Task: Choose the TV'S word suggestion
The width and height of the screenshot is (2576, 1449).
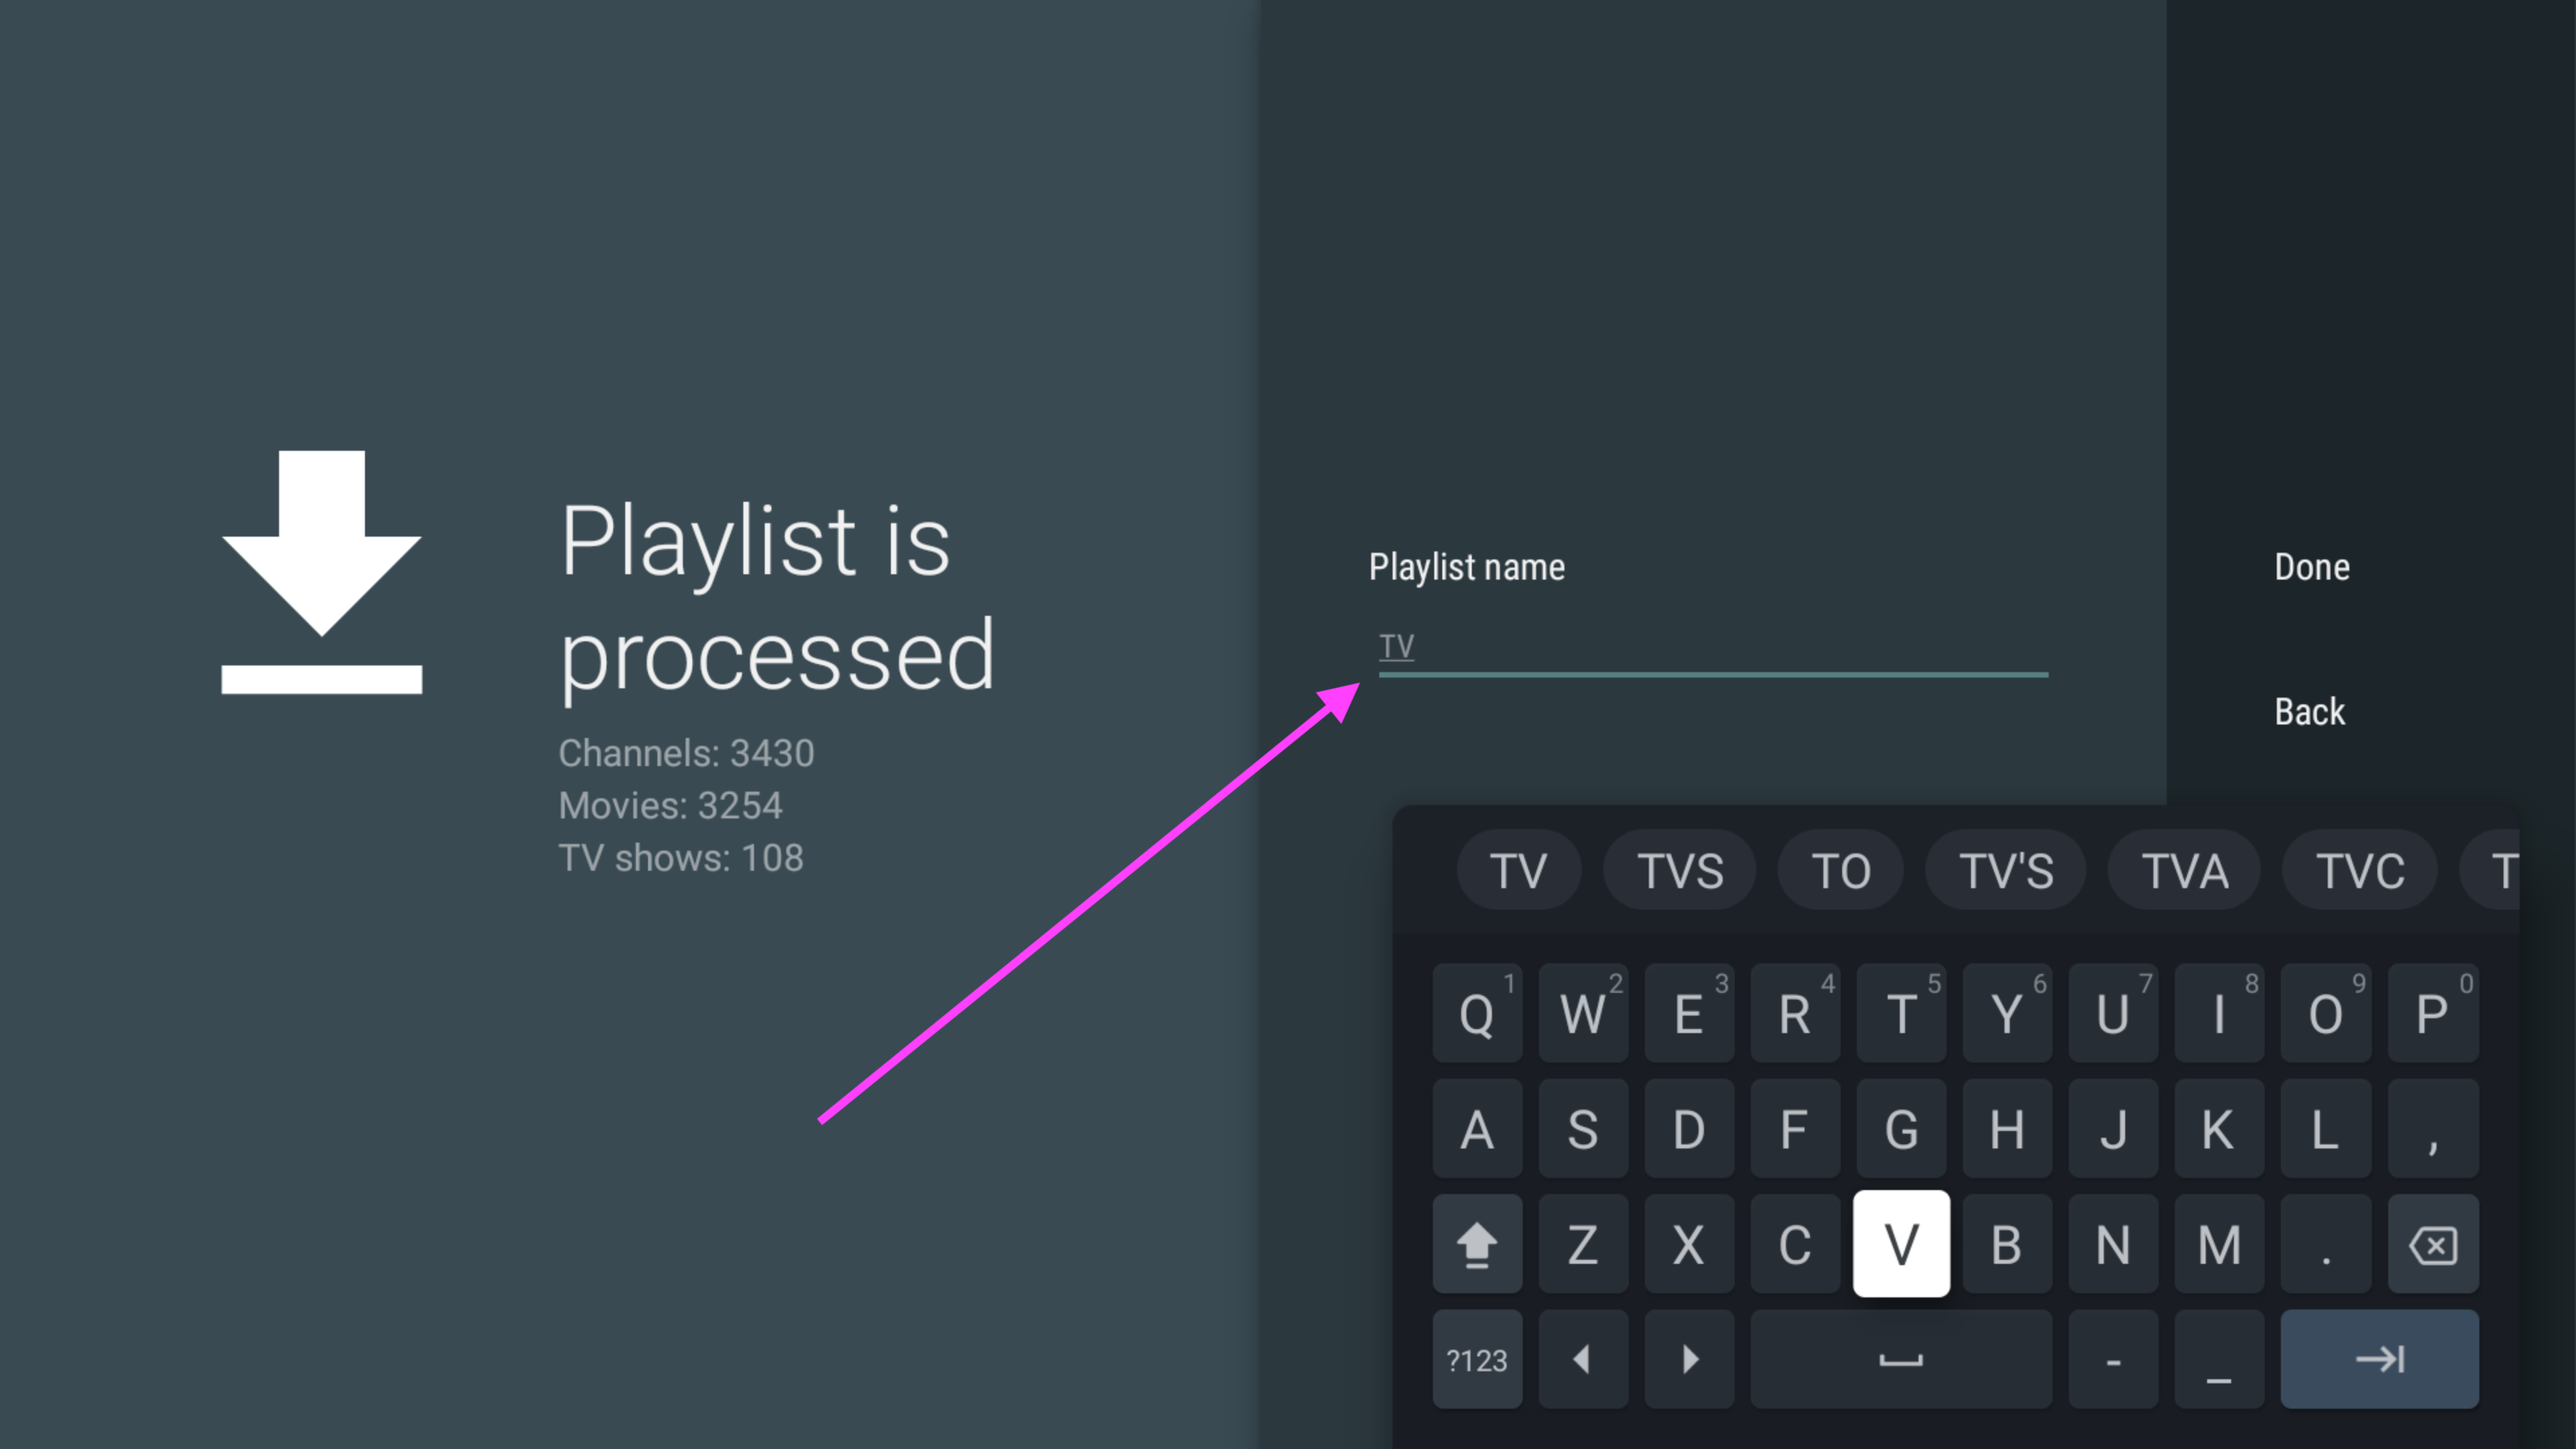Action: [2005, 870]
